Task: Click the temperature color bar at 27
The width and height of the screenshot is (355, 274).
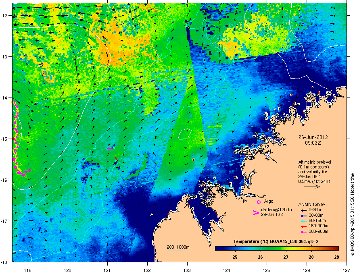Action: coord(286,249)
